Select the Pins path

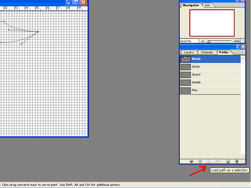[x=210, y=90]
